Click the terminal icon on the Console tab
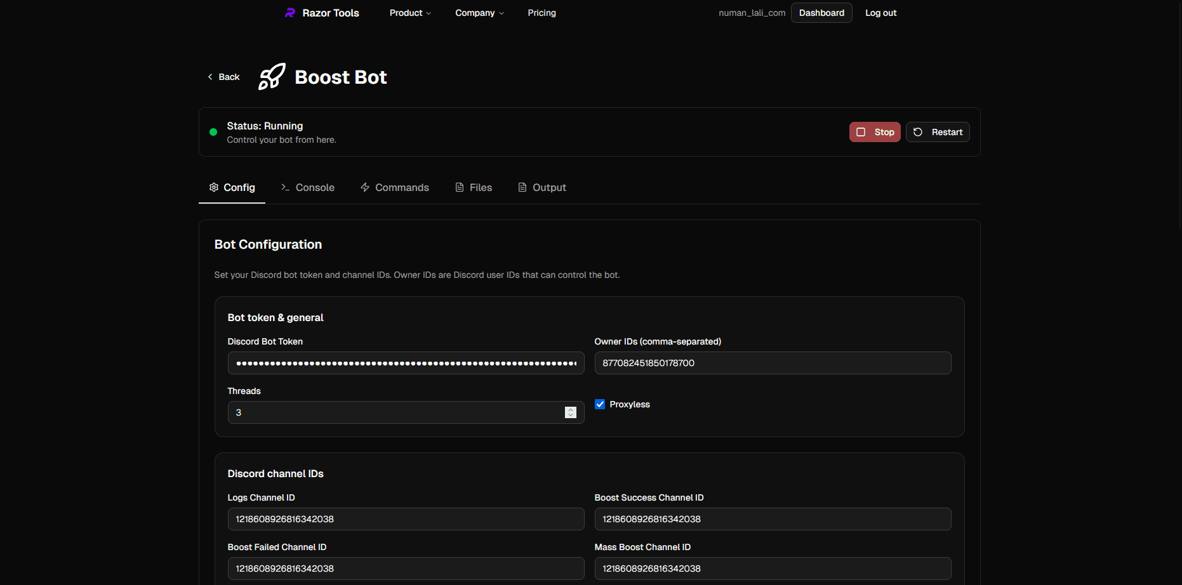This screenshot has width=1182, height=585. [x=285, y=187]
